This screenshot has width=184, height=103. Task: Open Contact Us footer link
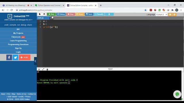[32, 94]
